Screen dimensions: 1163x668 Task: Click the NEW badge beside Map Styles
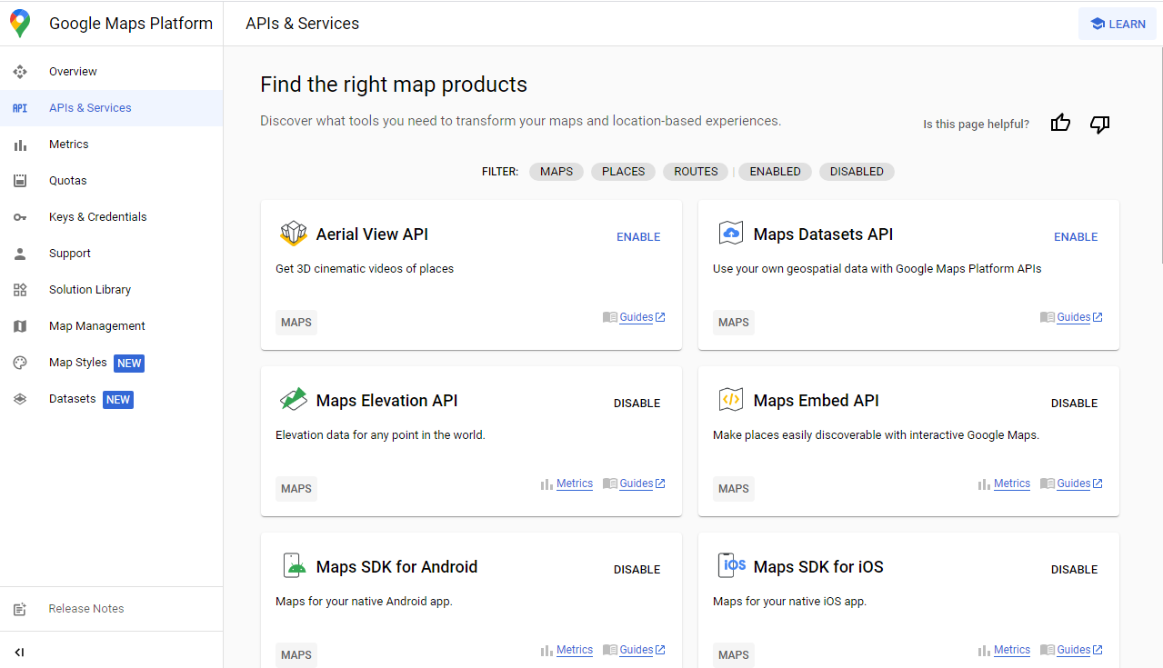tap(129, 364)
